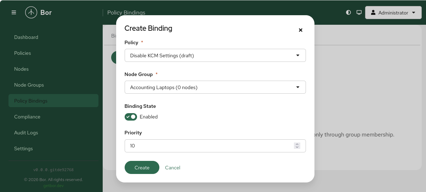Screen dimensions: 426x192
Task: Click the Bor logo icon
Action: pyautogui.click(x=31, y=12)
